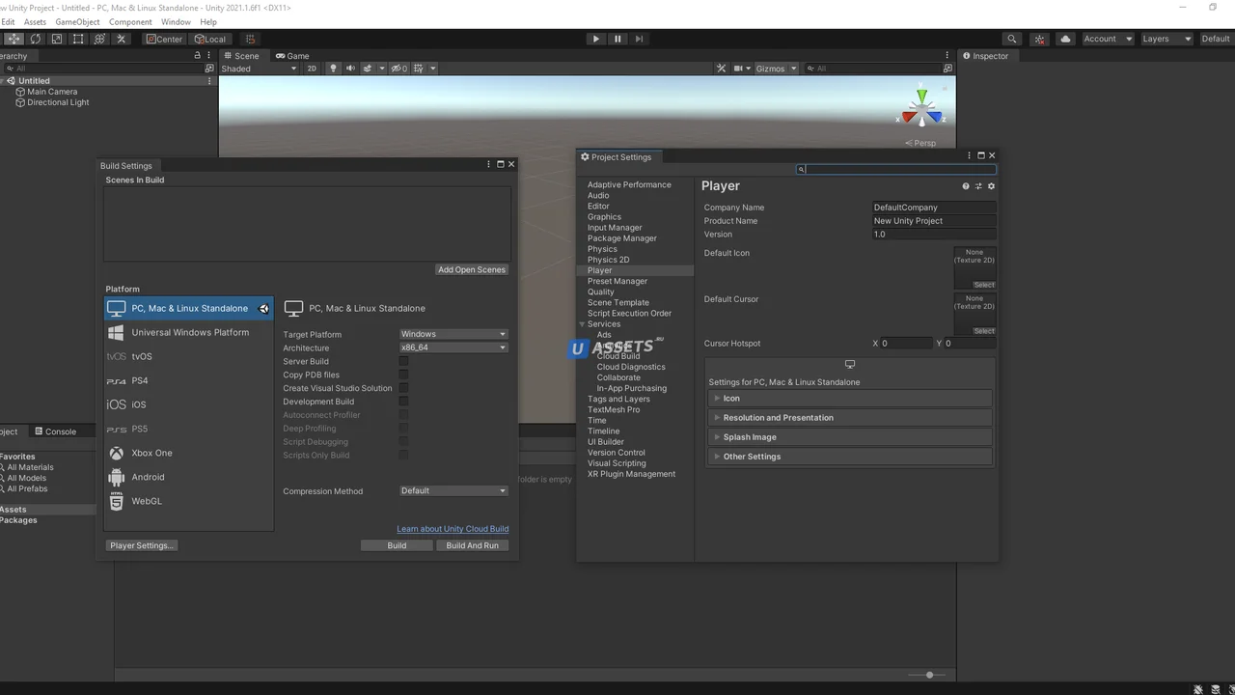Switch to the Game tab
This screenshot has height=695, width=1235.
292,56
